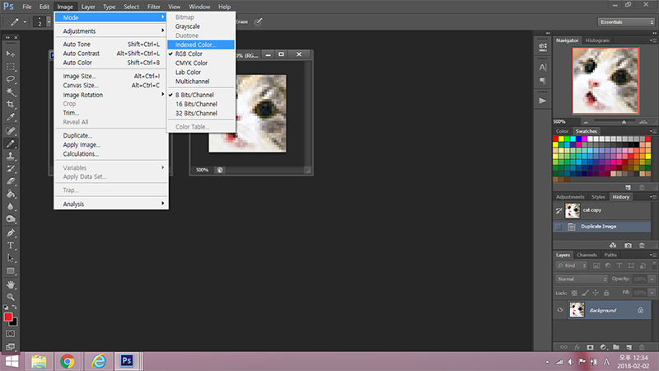
Task: Select the Paint Bucket tool
Action: click(11, 194)
